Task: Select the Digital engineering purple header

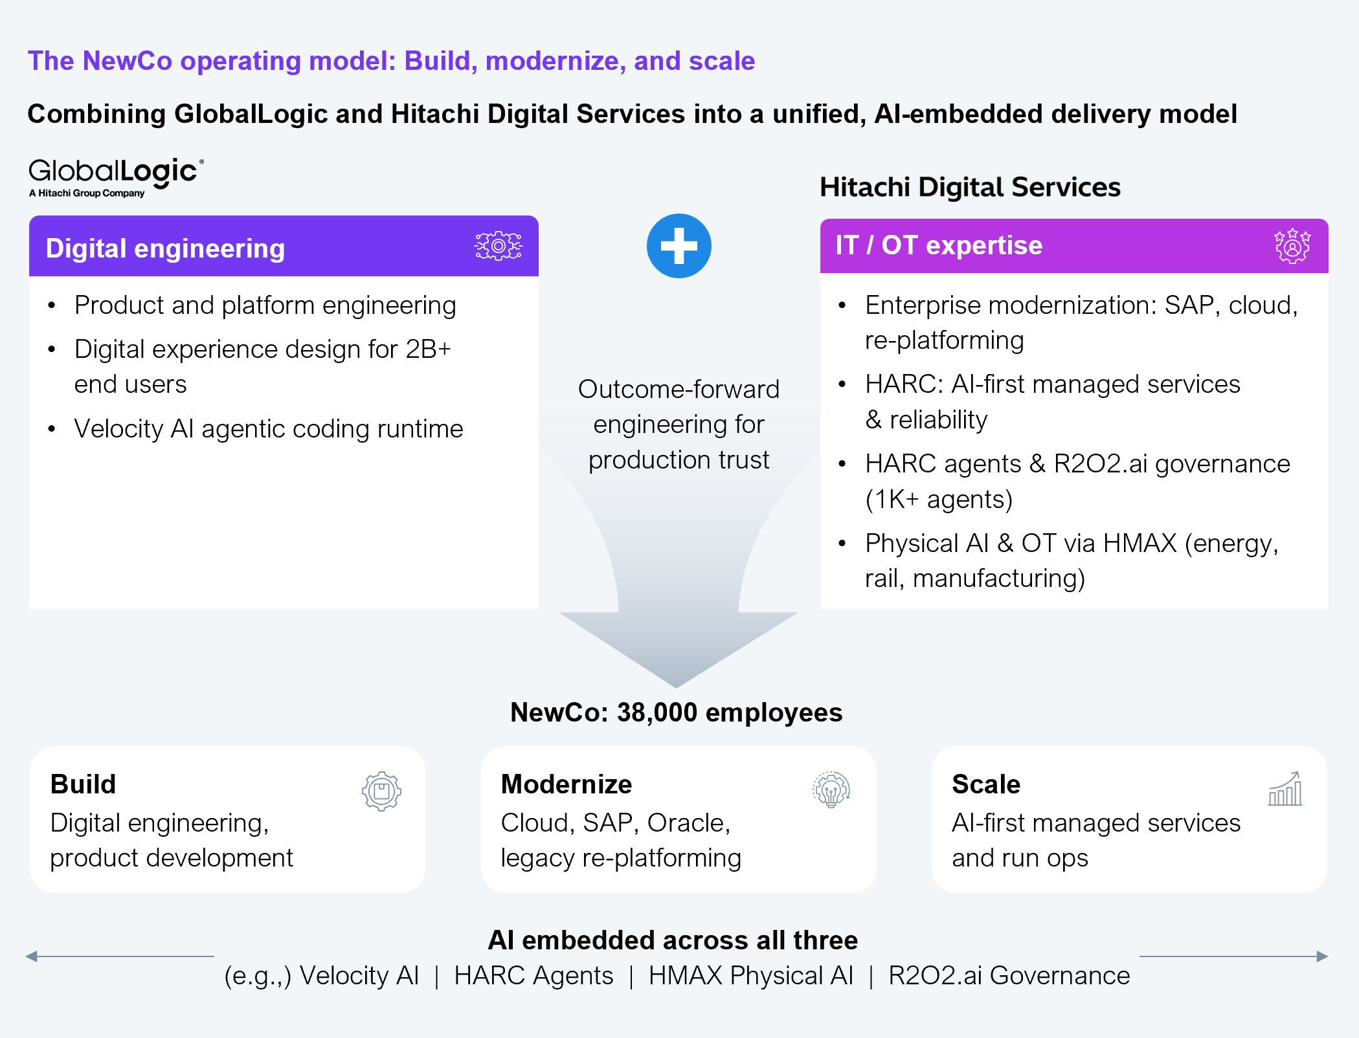Action: click(x=284, y=247)
